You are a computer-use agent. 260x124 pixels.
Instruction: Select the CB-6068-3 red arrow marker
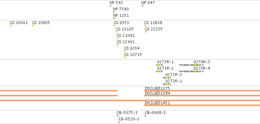[146, 116]
